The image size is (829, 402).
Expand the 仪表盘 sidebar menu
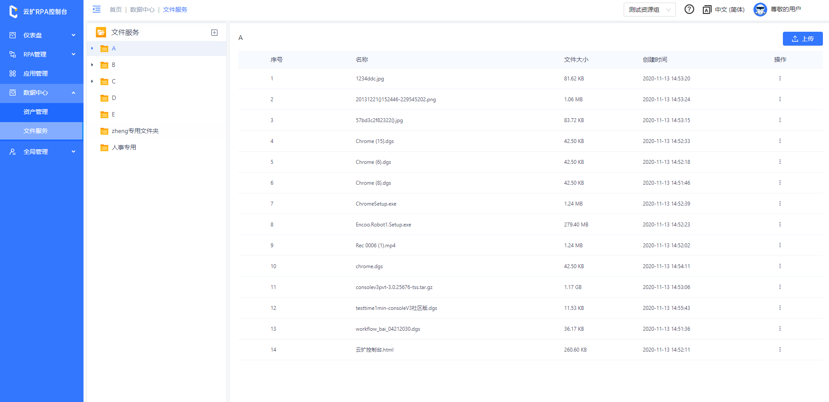pyautogui.click(x=42, y=35)
